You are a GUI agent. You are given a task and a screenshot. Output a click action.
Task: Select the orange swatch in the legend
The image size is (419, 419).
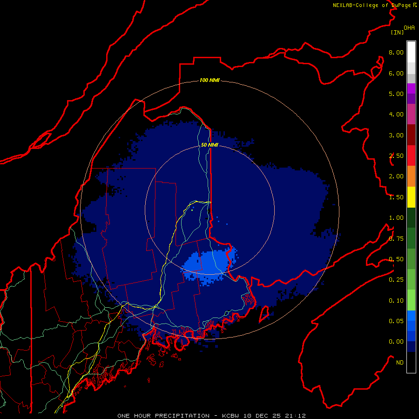(411, 176)
